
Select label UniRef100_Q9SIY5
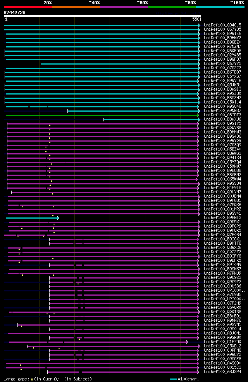tap(222, 124)
